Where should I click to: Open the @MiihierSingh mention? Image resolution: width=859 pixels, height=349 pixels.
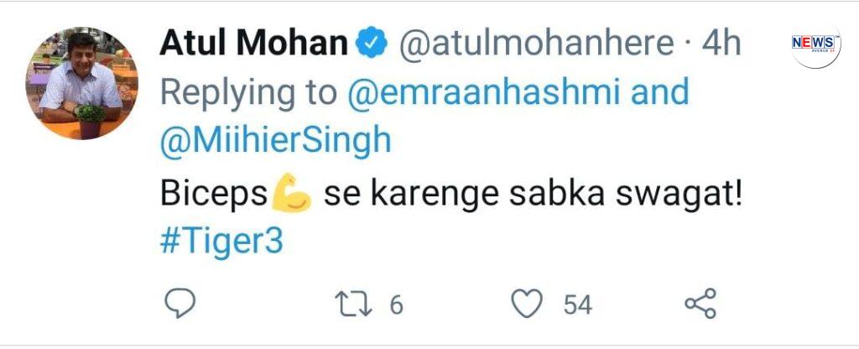tap(275, 141)
